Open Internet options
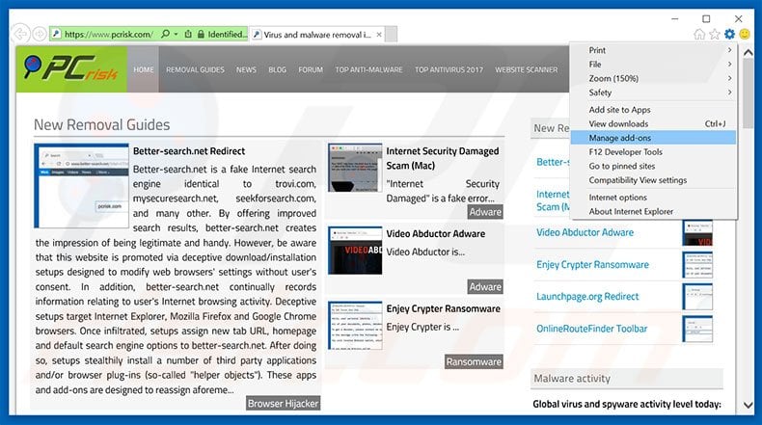 pyautogui.click(x=653, y=198)
